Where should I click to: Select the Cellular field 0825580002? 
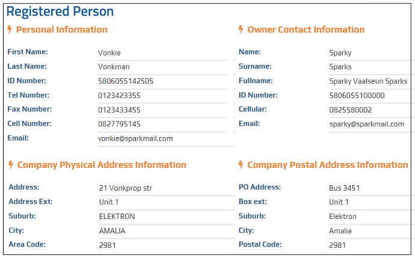point(371,110)
